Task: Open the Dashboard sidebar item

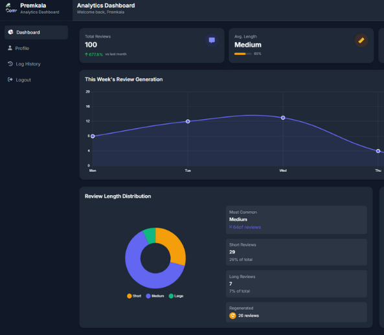Action: point(36,32)
